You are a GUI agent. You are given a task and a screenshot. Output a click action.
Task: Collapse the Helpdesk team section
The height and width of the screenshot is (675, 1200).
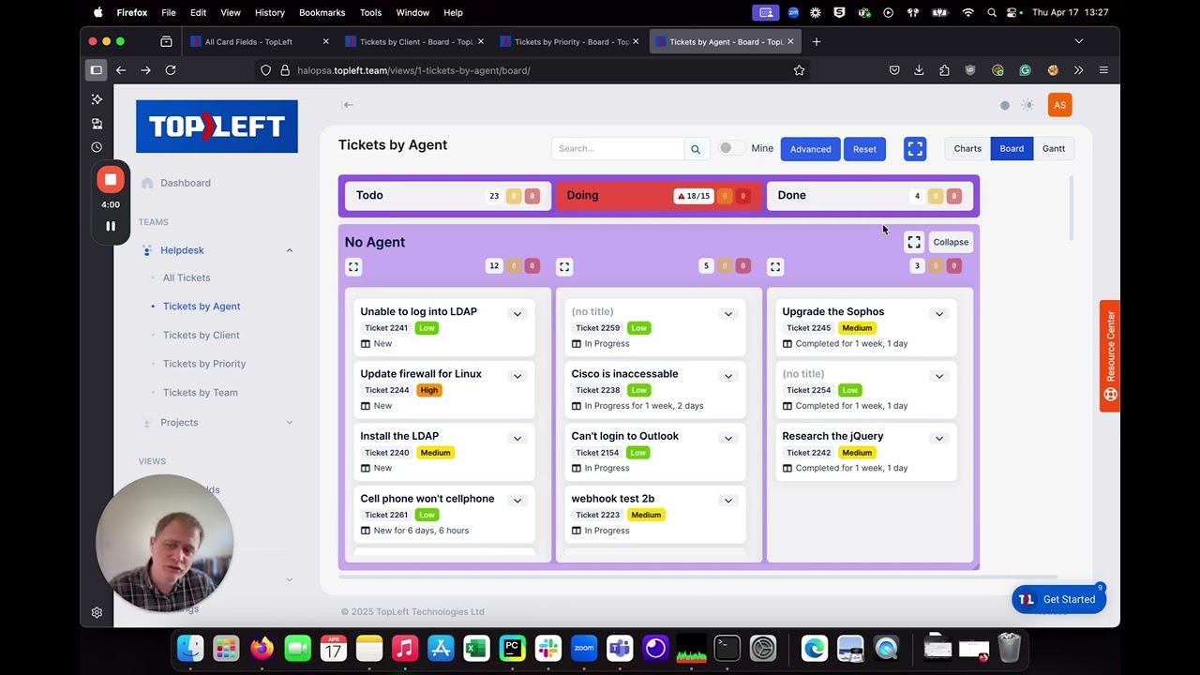tap(289, 250)
